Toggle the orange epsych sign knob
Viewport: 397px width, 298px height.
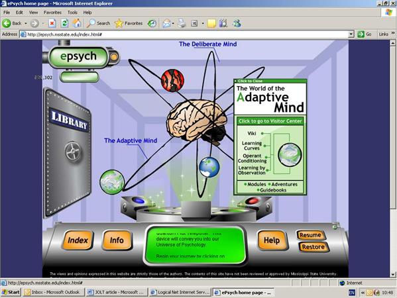tap(114, 57)
